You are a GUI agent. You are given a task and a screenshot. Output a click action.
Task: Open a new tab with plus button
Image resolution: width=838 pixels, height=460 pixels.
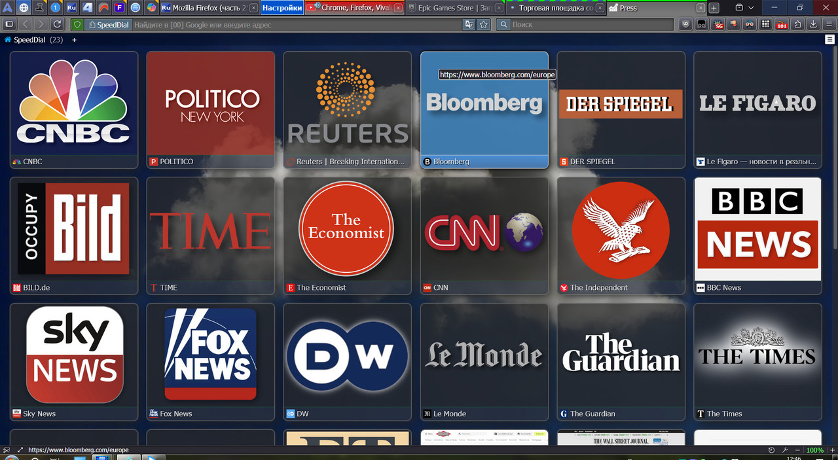[714, 8]
